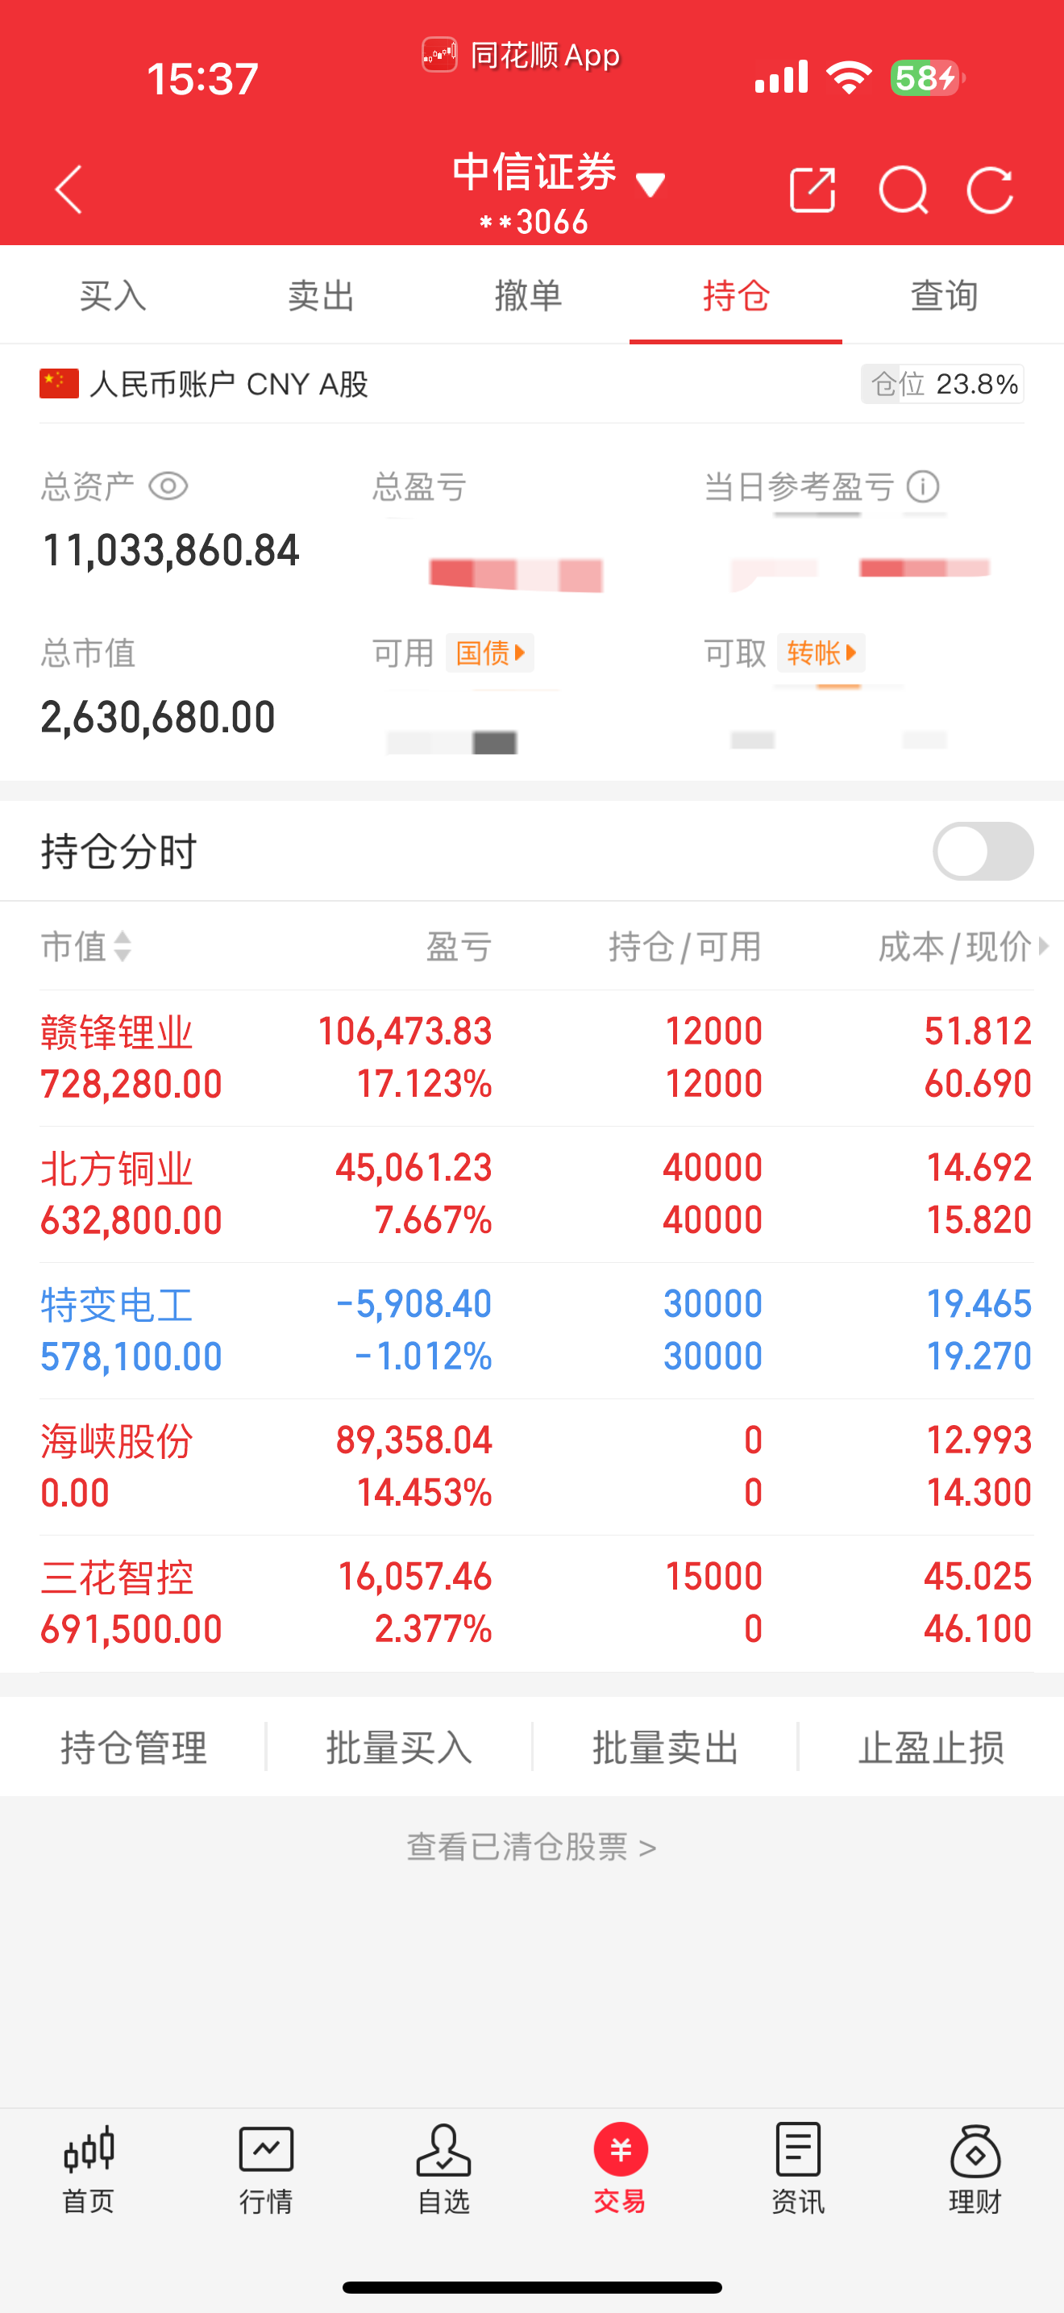
Task: Expand the 中信证券 account dropdown
Action: [x=650, y=185]
